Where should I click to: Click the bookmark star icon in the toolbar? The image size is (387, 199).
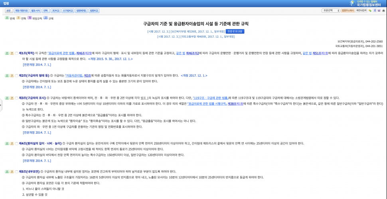[370, 10]
